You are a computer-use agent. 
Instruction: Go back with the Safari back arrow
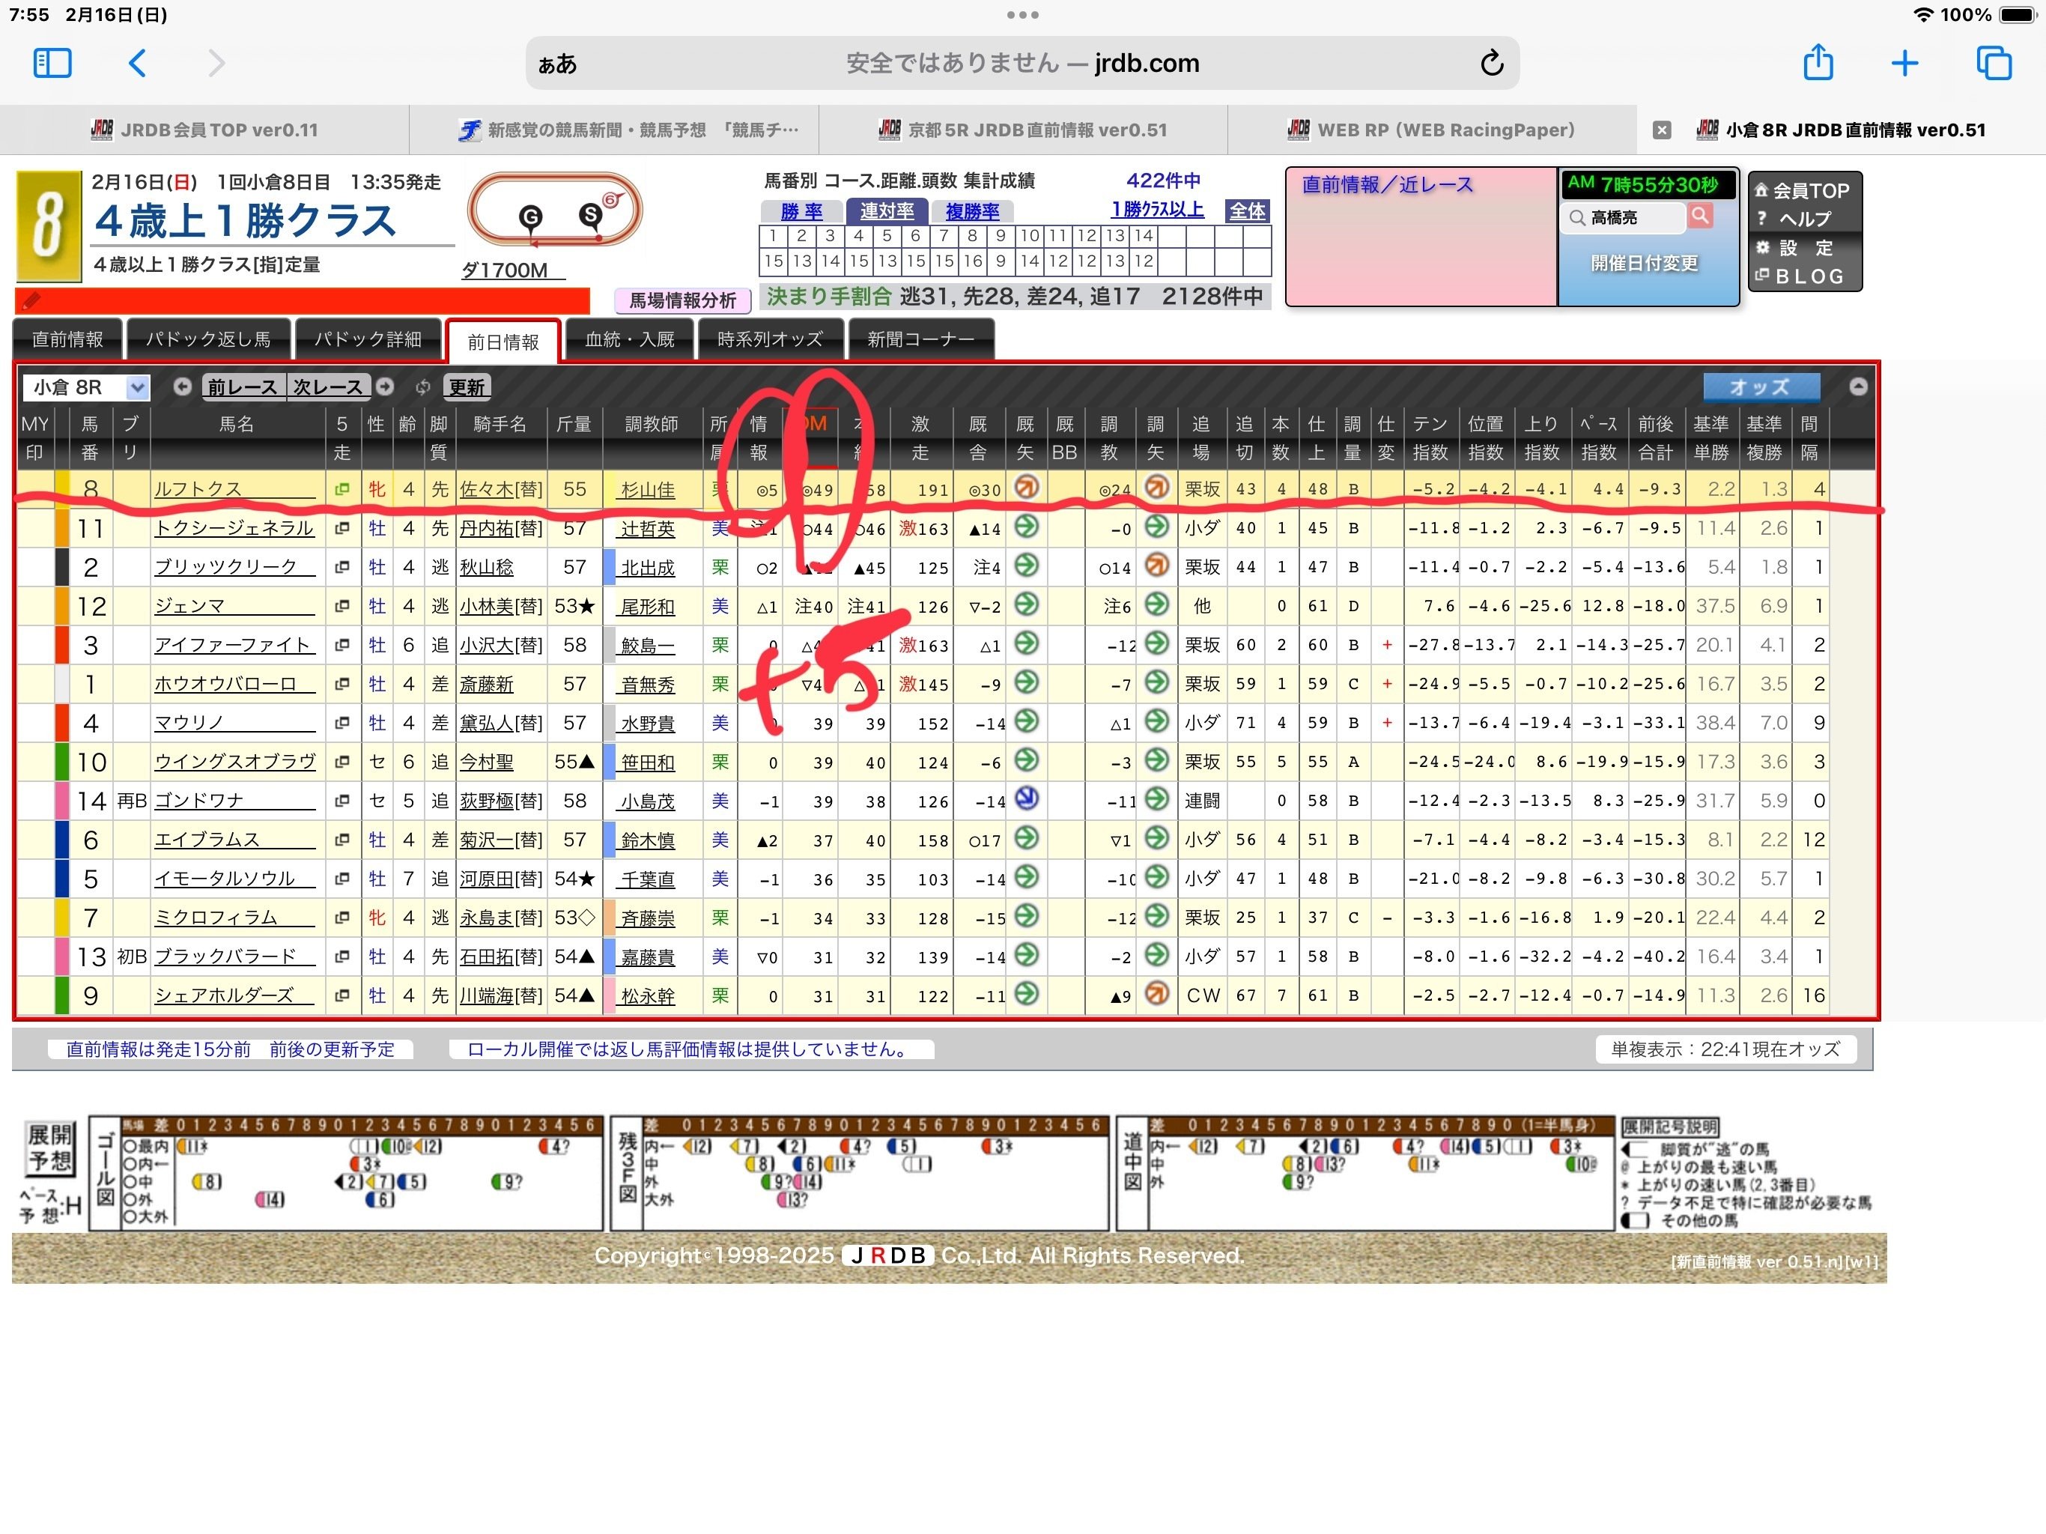click(x=137, y=63)
